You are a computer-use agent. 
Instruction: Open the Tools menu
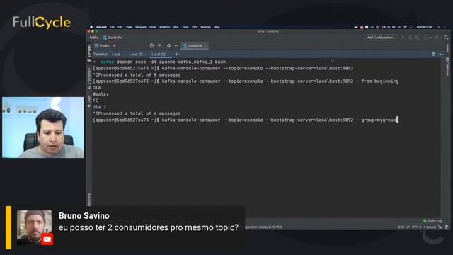pos(185,27)
